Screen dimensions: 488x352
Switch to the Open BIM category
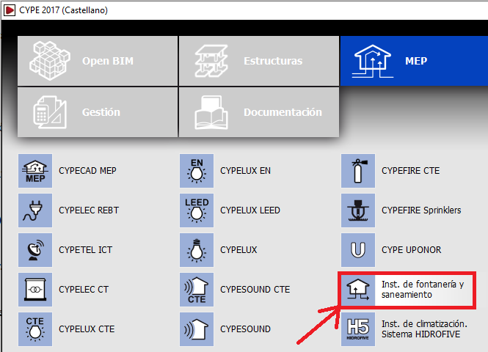98,61
